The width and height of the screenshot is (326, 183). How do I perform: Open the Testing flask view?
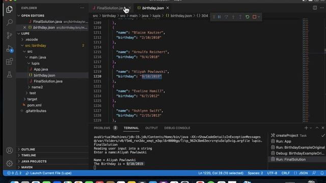click(9, 74)
